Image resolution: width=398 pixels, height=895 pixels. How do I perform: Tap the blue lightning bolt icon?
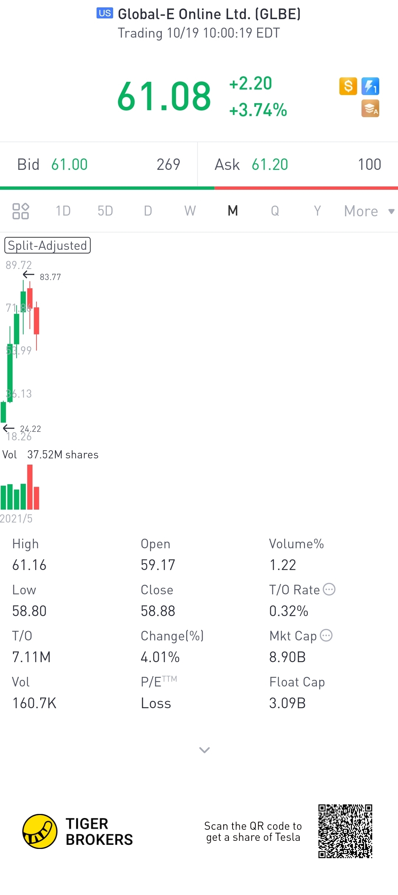coord(370,87)
